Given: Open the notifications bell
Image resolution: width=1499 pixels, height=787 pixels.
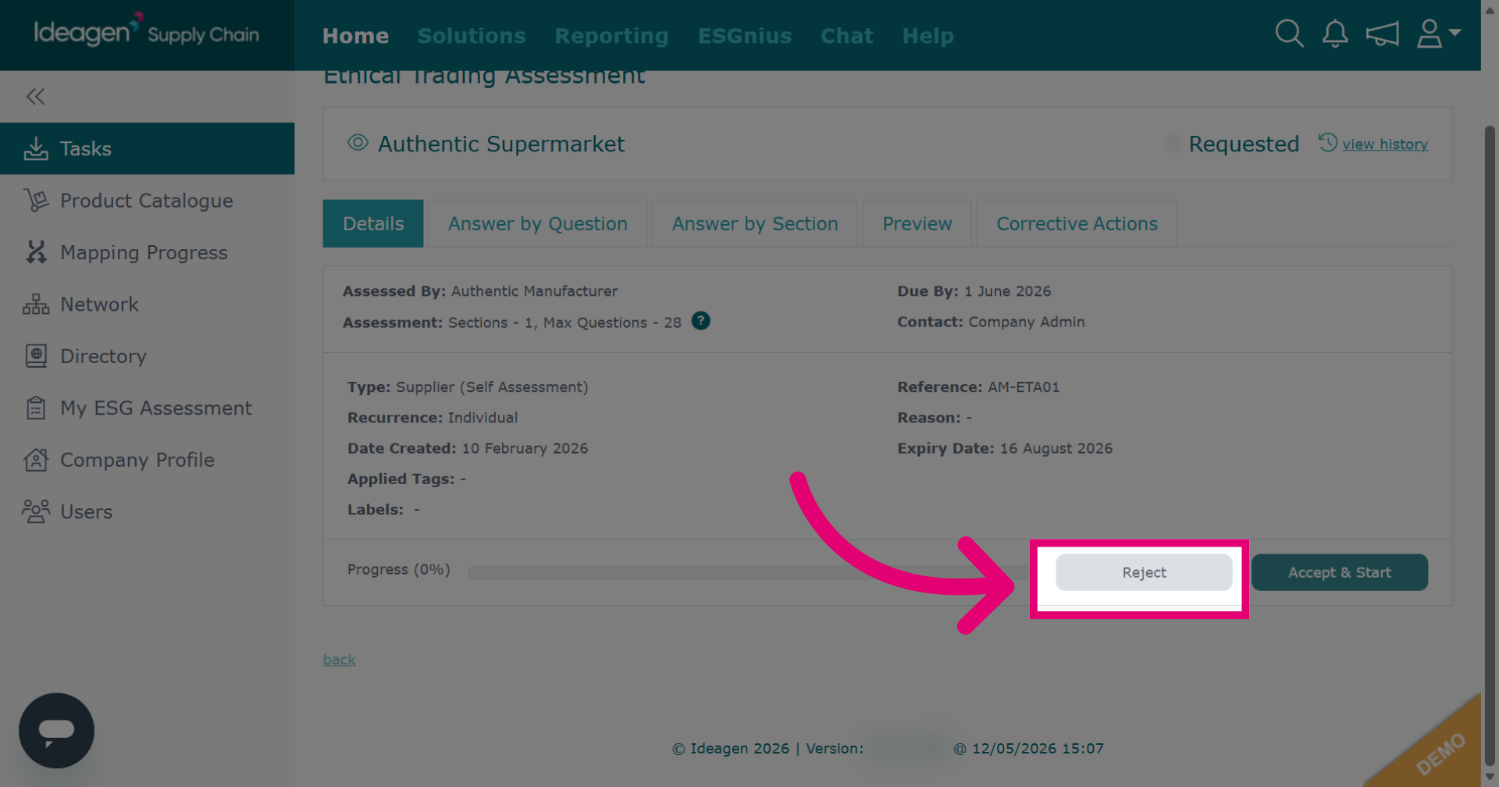Looking at the screenshot, I should tap(1335, 34).
